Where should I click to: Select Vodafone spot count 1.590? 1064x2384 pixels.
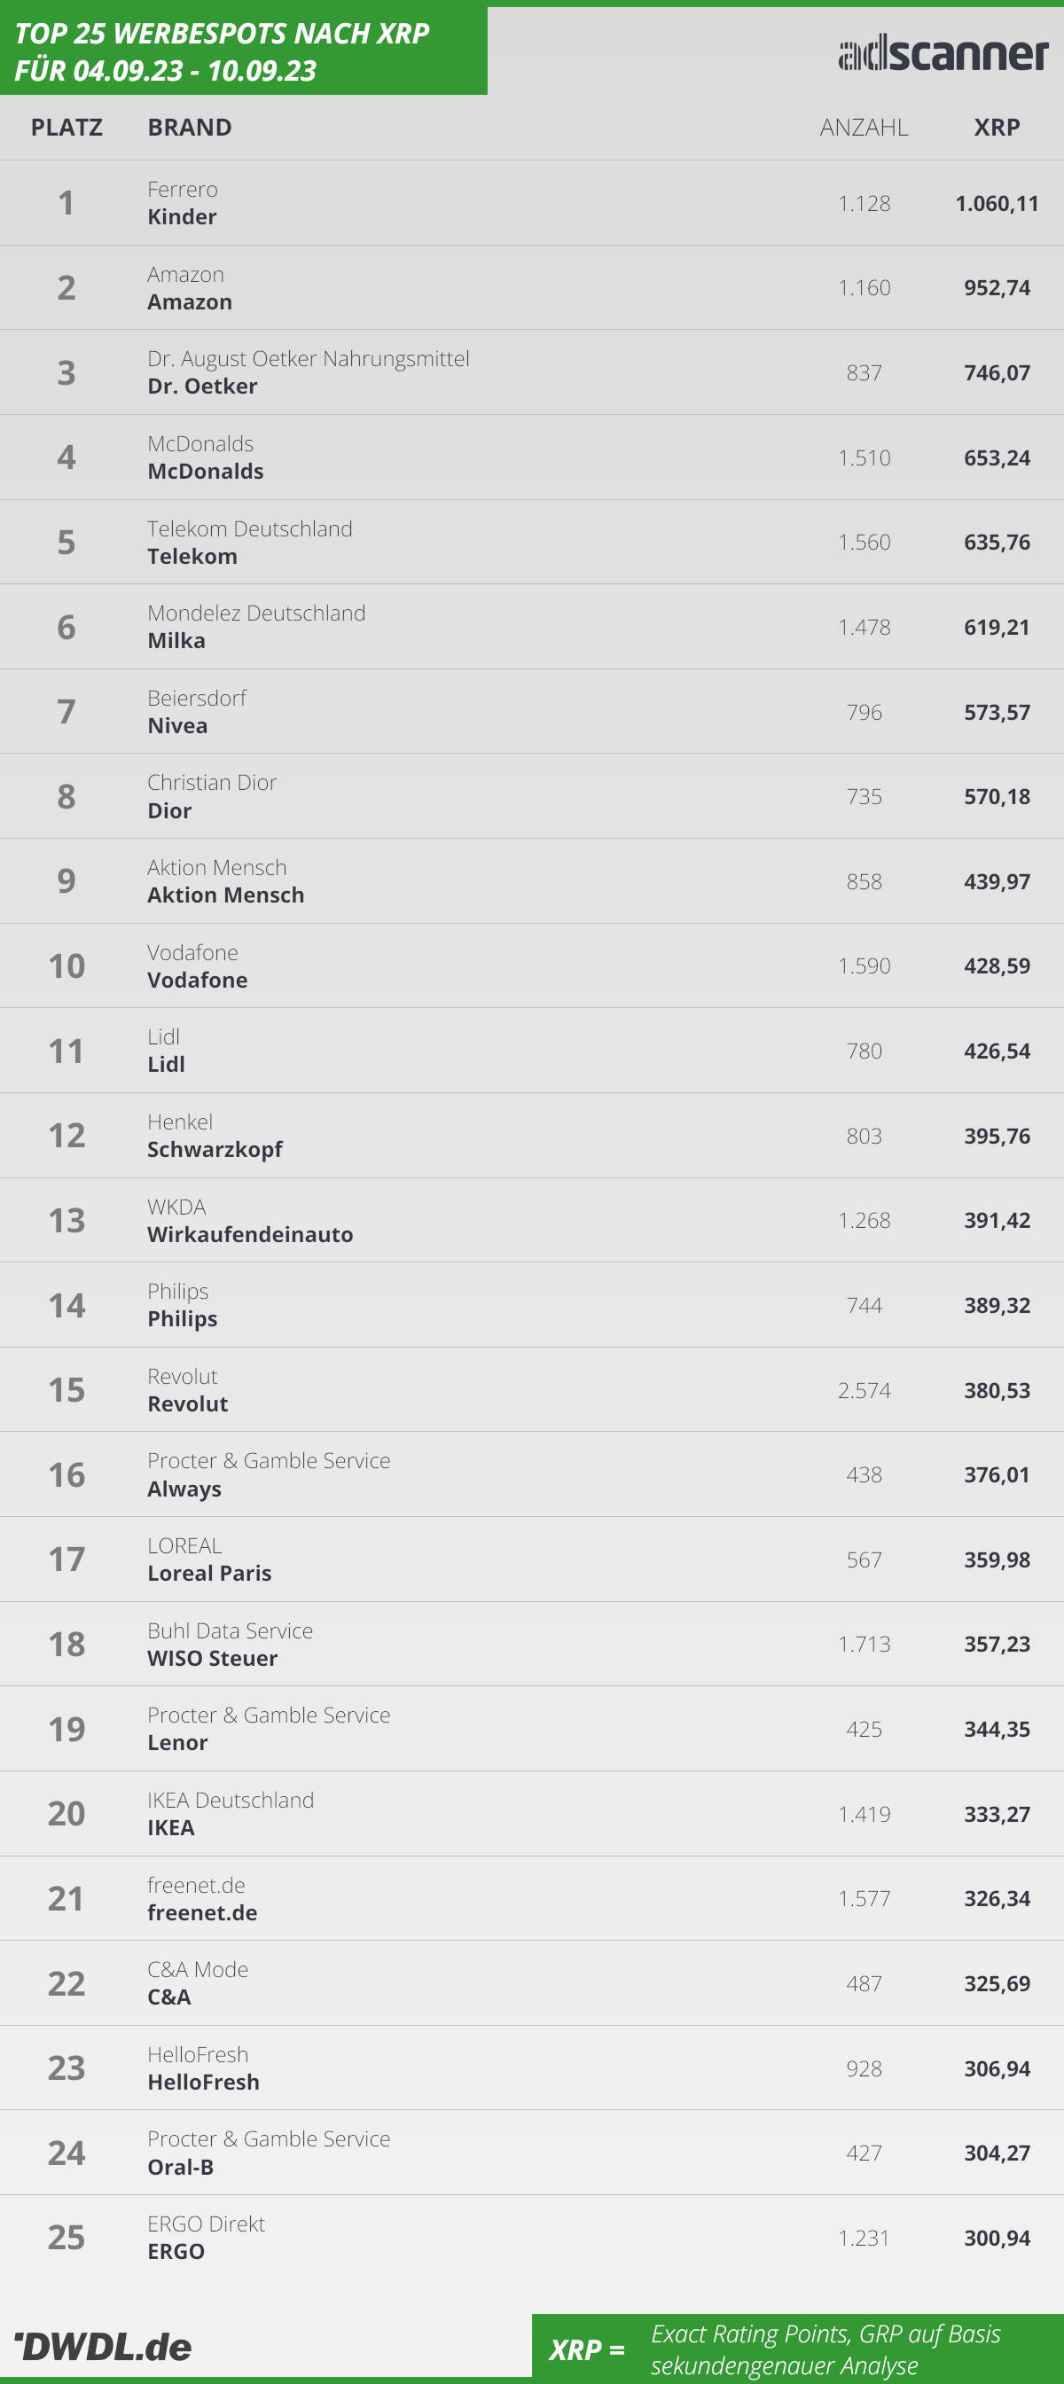coord(864,965)
